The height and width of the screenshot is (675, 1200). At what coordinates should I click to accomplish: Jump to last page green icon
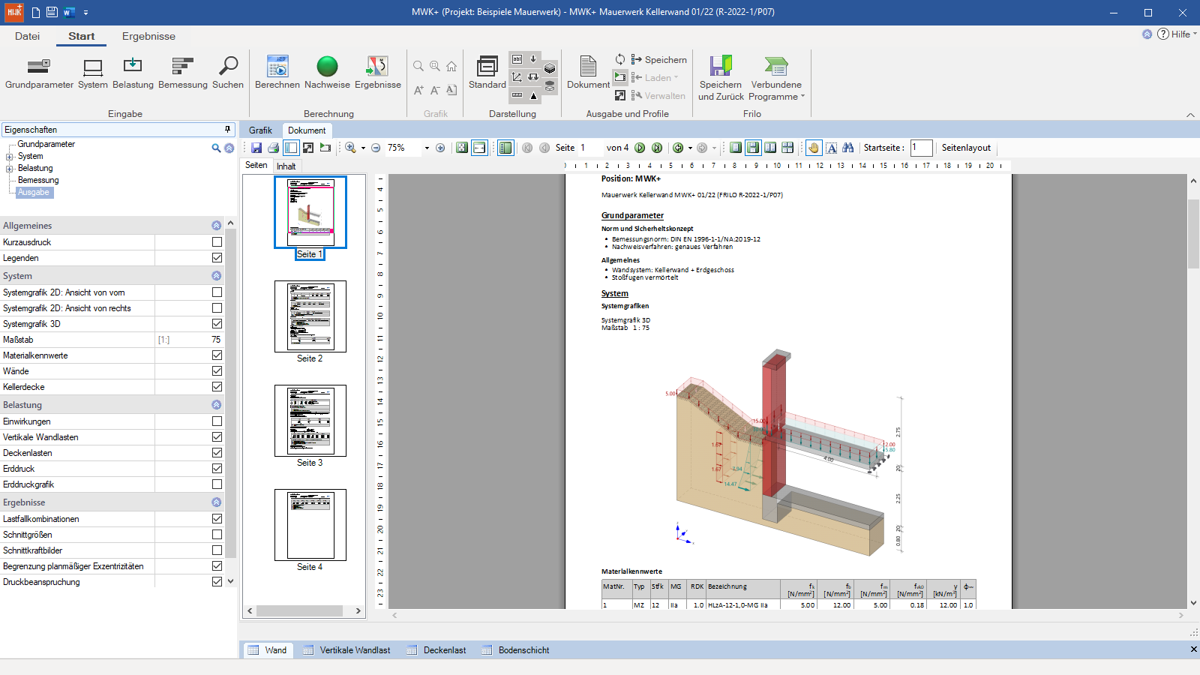(x=657, y=148)
